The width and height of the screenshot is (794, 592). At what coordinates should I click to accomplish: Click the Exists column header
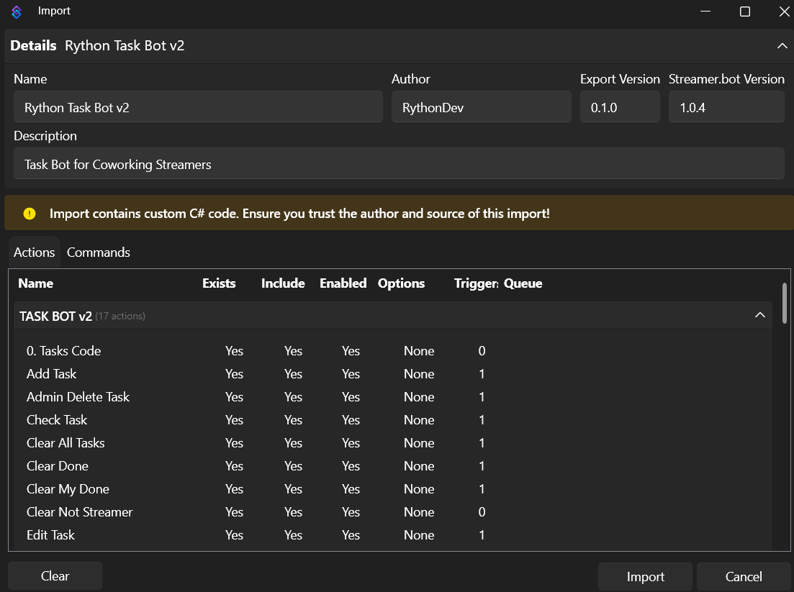[219, 283]
